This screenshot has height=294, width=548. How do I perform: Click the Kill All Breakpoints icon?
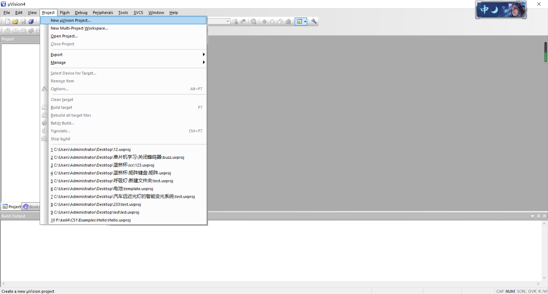pyautogui.click(x=288, y=21)
